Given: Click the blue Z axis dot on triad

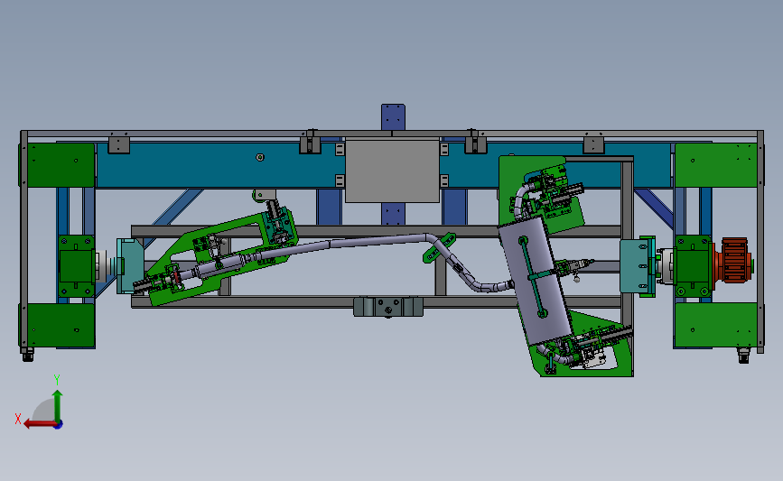Looking at the screenshot, I should point(59,425).
